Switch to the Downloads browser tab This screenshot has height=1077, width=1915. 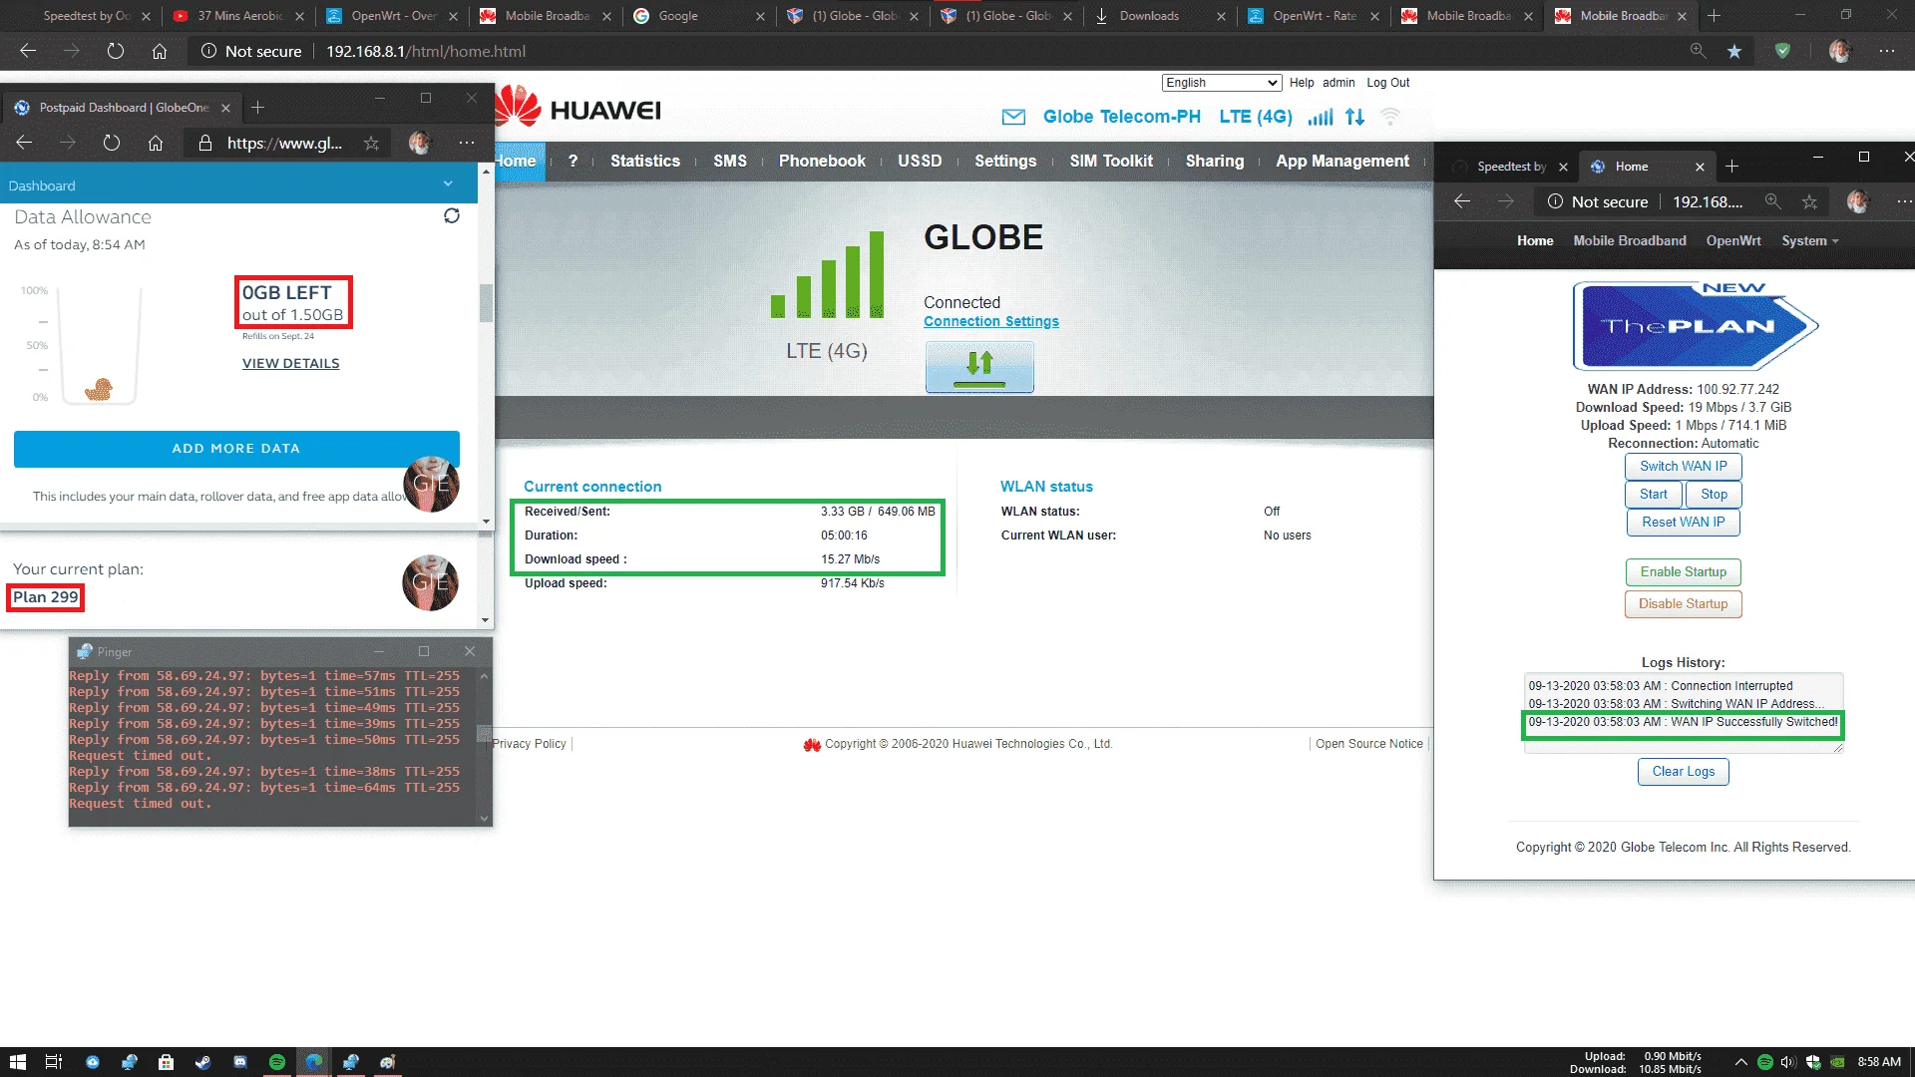pos(1159,16)
